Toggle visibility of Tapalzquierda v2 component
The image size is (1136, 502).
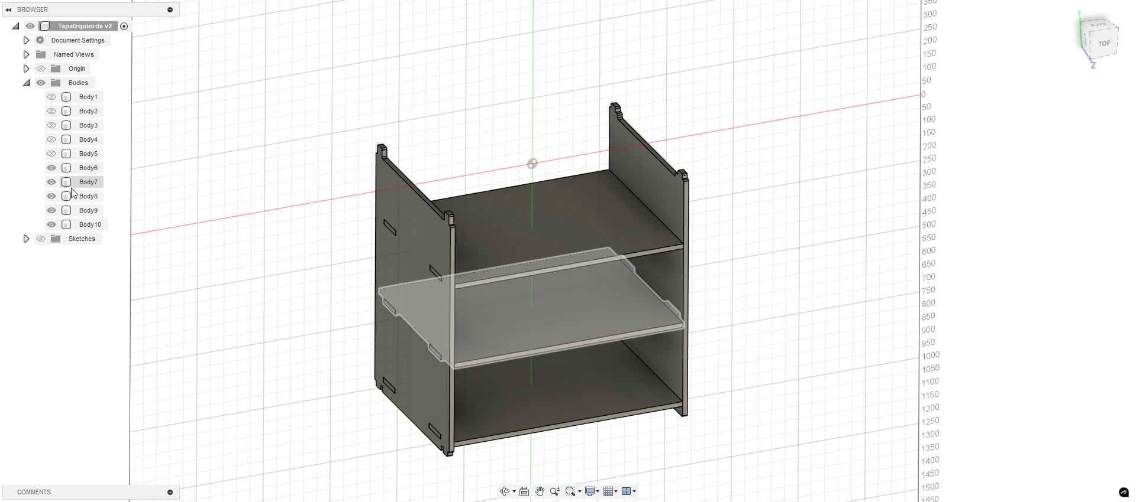pos(30,26)
